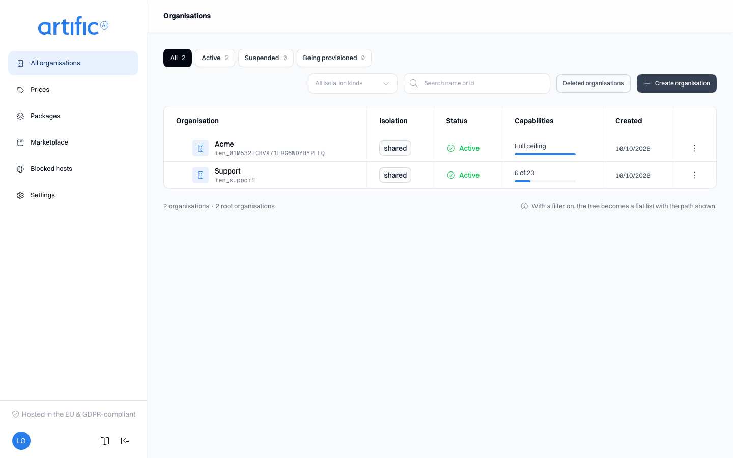Go to Blocked hosts label
The height and width of the screenshot is (458, 733).
coord(51,169)
